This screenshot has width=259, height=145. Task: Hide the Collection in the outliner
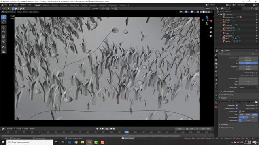pos(257,14)
